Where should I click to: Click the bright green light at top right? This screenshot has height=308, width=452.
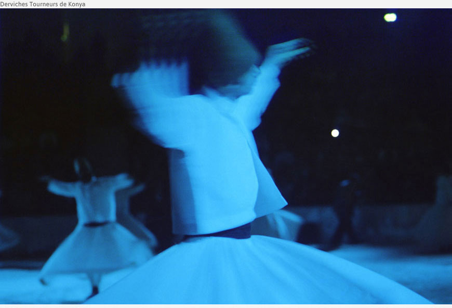(x=390, y=17)
